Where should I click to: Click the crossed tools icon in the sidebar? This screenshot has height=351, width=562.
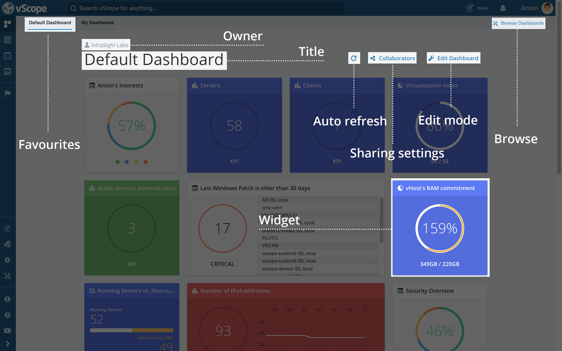[x=7, y=276]
